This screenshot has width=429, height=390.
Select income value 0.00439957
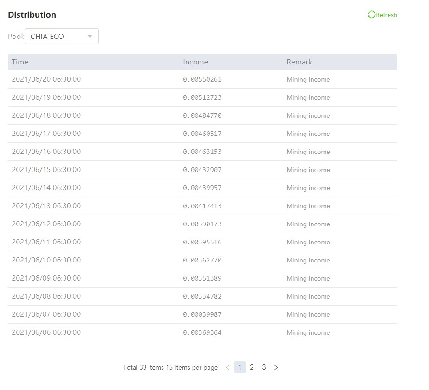click(202, 188)
